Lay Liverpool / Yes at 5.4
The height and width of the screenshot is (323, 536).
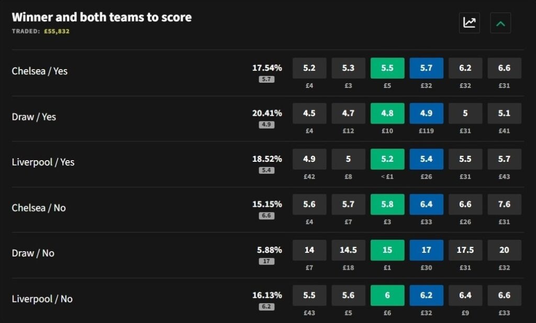coord(426,159)
